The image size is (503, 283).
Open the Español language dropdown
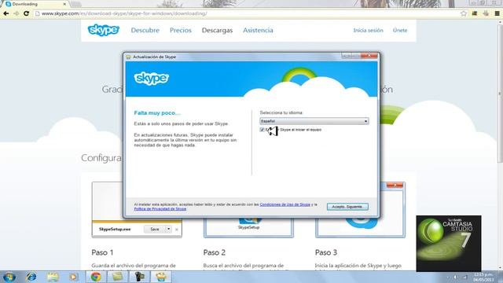314,121
